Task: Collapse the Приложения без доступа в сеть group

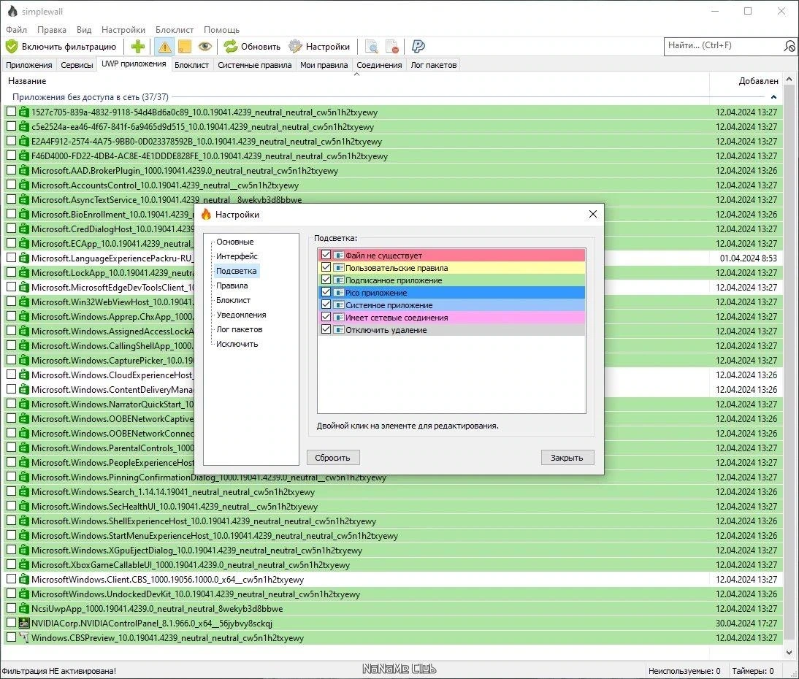Action: 773,97
